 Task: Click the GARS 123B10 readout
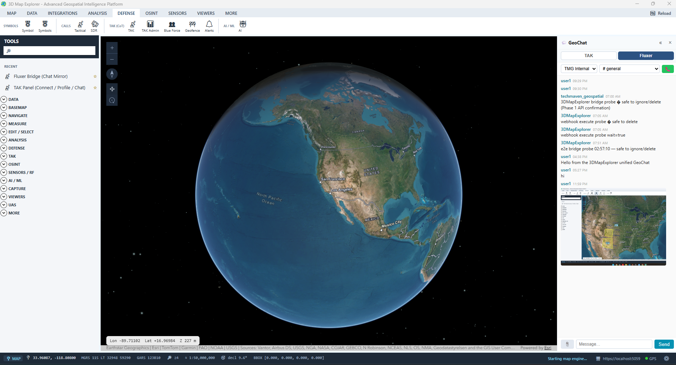(x=149, y=358)
